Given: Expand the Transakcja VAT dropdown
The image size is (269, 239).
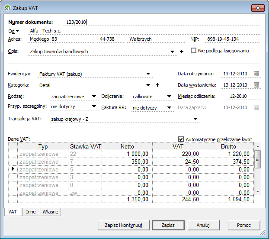Looking at the screenshot, I should 195,119.
